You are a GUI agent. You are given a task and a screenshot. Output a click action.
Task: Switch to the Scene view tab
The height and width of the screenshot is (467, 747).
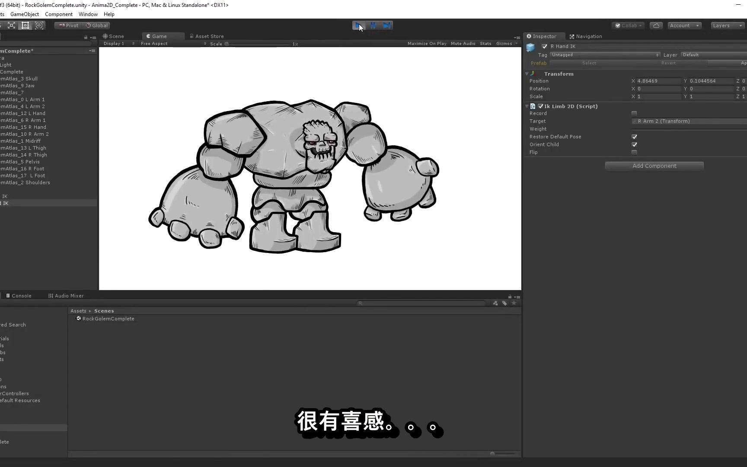click(x=113, y=36)
